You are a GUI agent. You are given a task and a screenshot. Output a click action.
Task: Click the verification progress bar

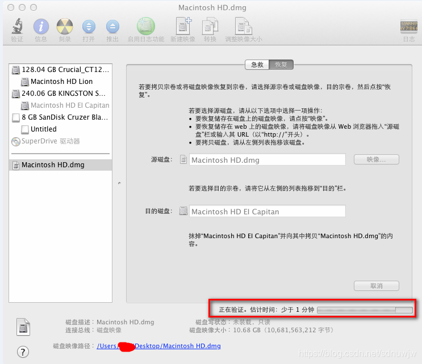coord(365,310)
